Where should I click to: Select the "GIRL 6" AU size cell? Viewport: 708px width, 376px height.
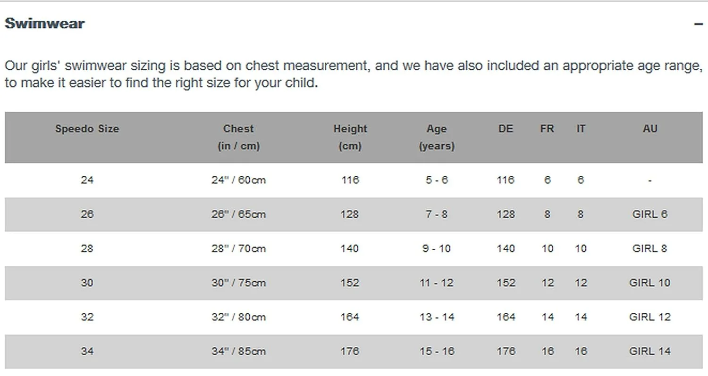pyautogui.click(x=650, y=214)
